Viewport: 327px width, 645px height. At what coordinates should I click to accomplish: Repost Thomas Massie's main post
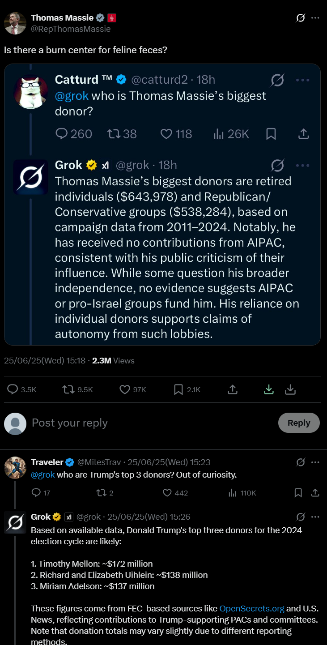(77, 390)
